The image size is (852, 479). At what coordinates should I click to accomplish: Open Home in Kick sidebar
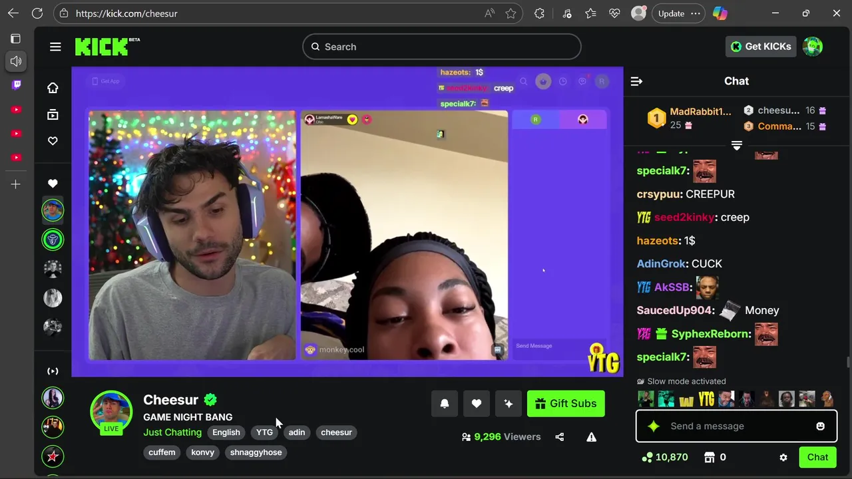tap(53, 88)
